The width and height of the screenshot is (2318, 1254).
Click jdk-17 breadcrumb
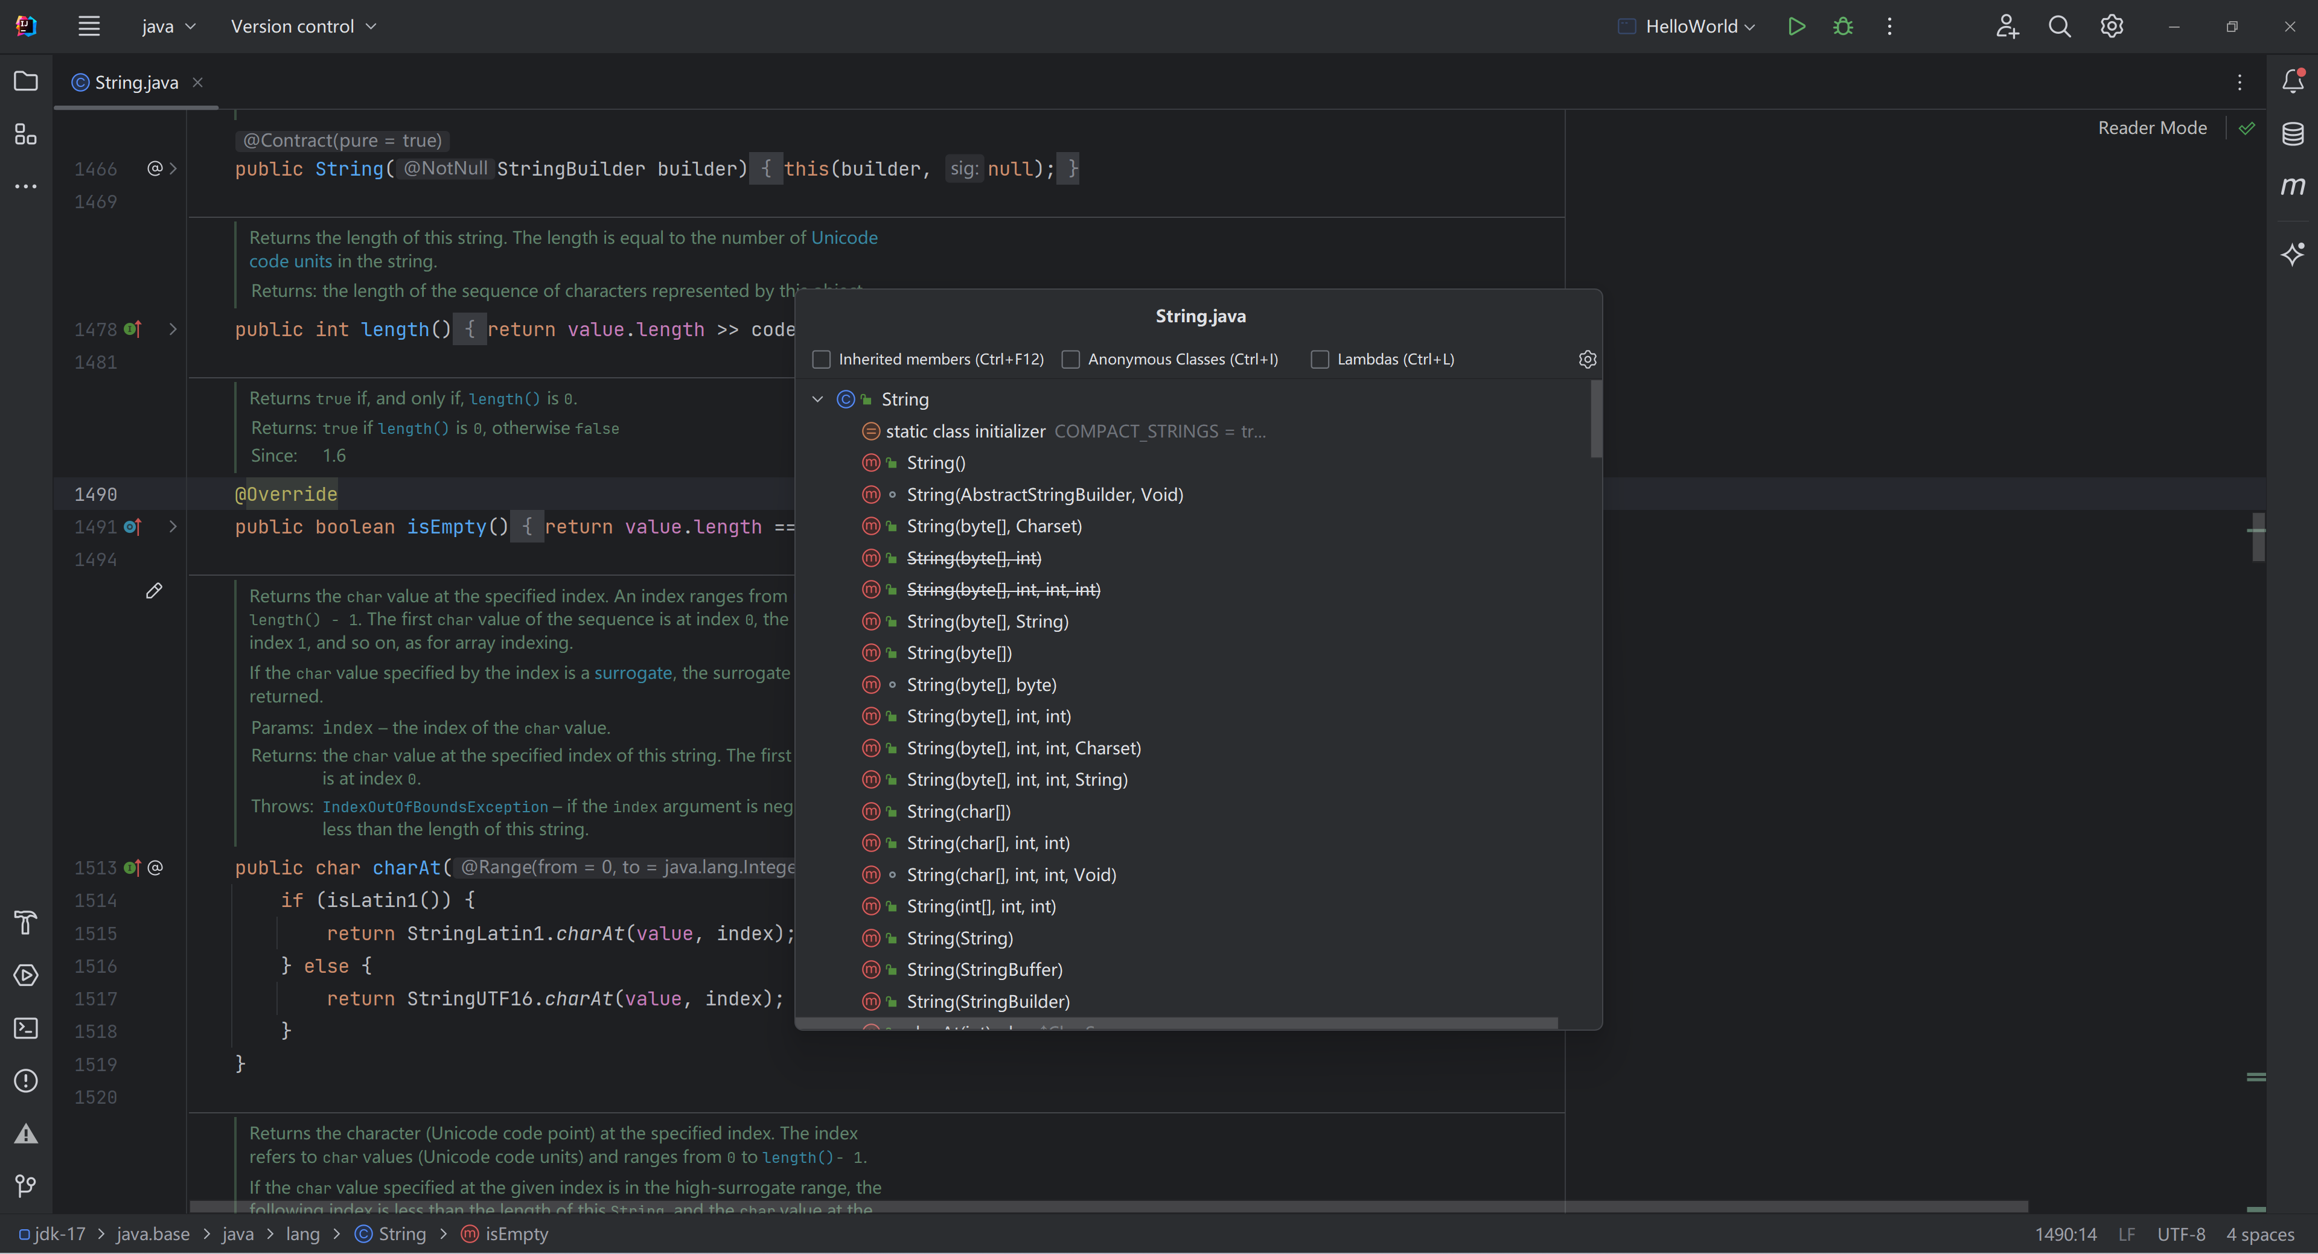coord(52,1233)
